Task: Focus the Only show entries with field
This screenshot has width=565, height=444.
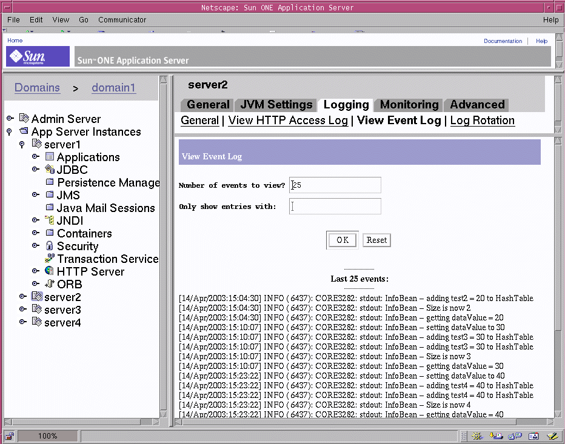Action: 335,207
